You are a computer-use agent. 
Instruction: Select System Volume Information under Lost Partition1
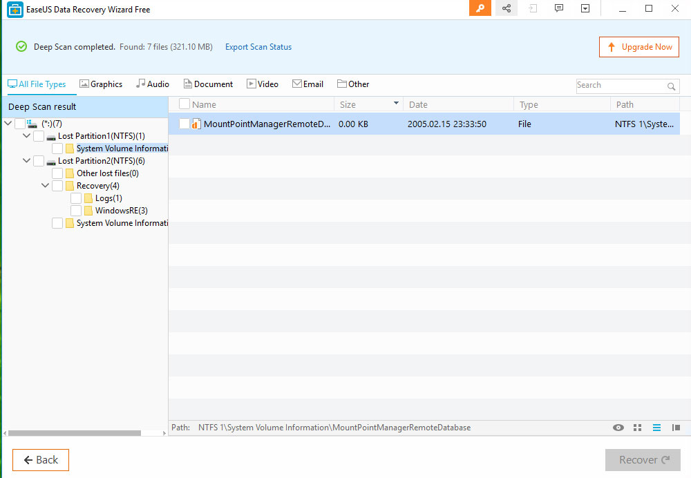[122, 149]
